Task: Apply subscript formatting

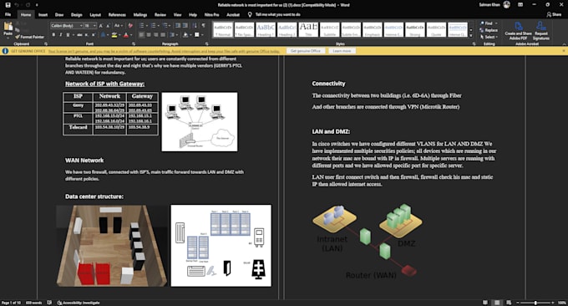Action: pos(86,35)
